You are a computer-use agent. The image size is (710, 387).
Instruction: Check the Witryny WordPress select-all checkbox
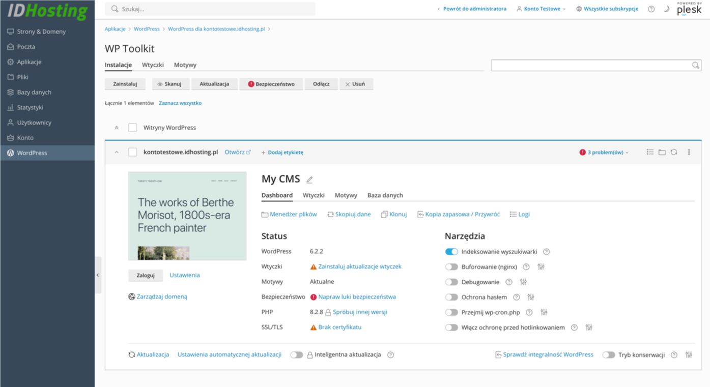(x=132, y=128)
